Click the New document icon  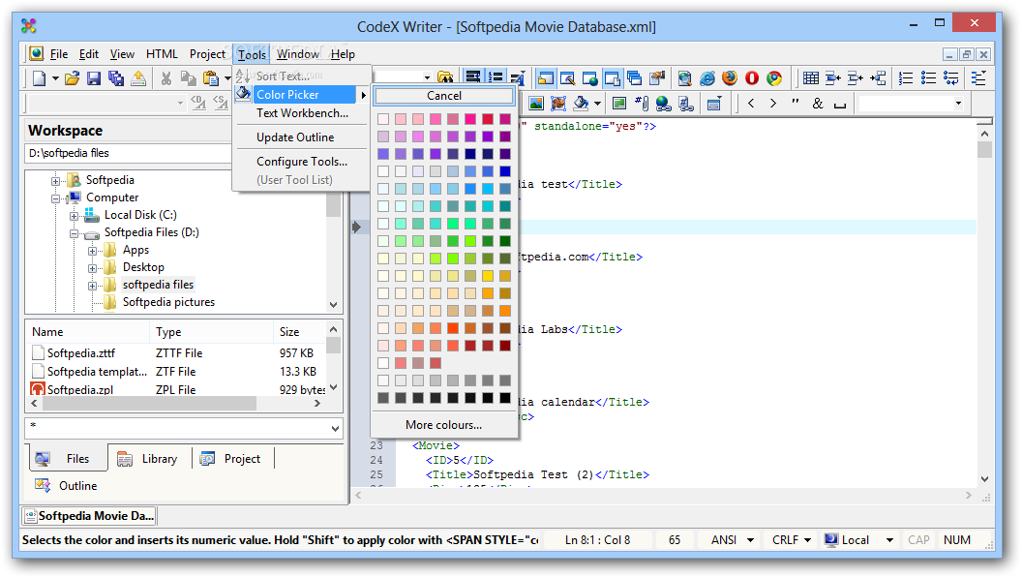point(39,78)
